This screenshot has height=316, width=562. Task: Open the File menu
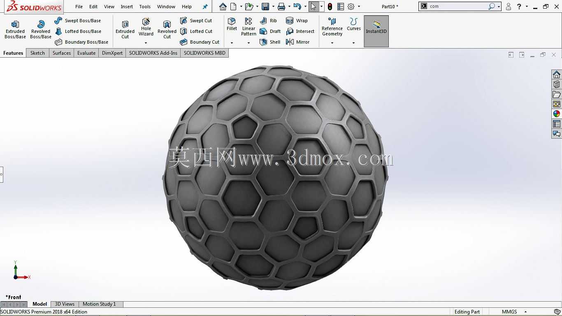click(x=79, y=7)
